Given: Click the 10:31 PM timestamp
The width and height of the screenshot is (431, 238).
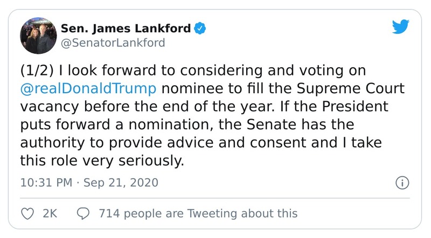Looking at the screenshot, I should click(x=45, y=183).
